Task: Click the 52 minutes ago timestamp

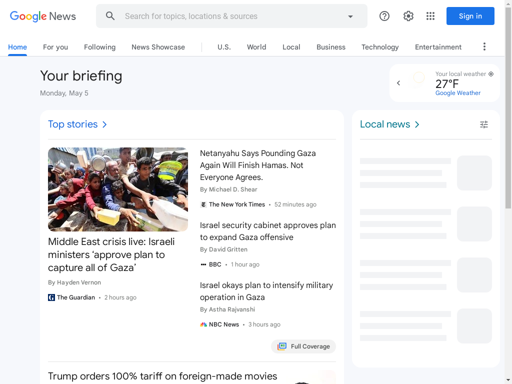Action: [x=295, y=204]
